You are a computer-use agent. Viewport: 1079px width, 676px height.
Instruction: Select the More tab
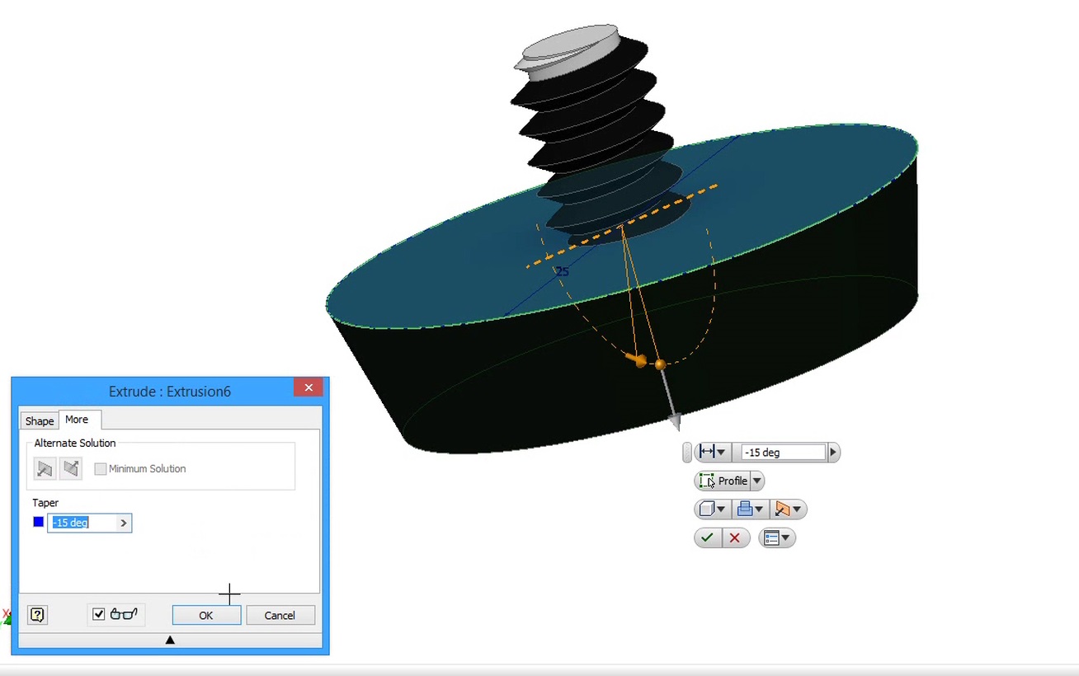point(78,420)
